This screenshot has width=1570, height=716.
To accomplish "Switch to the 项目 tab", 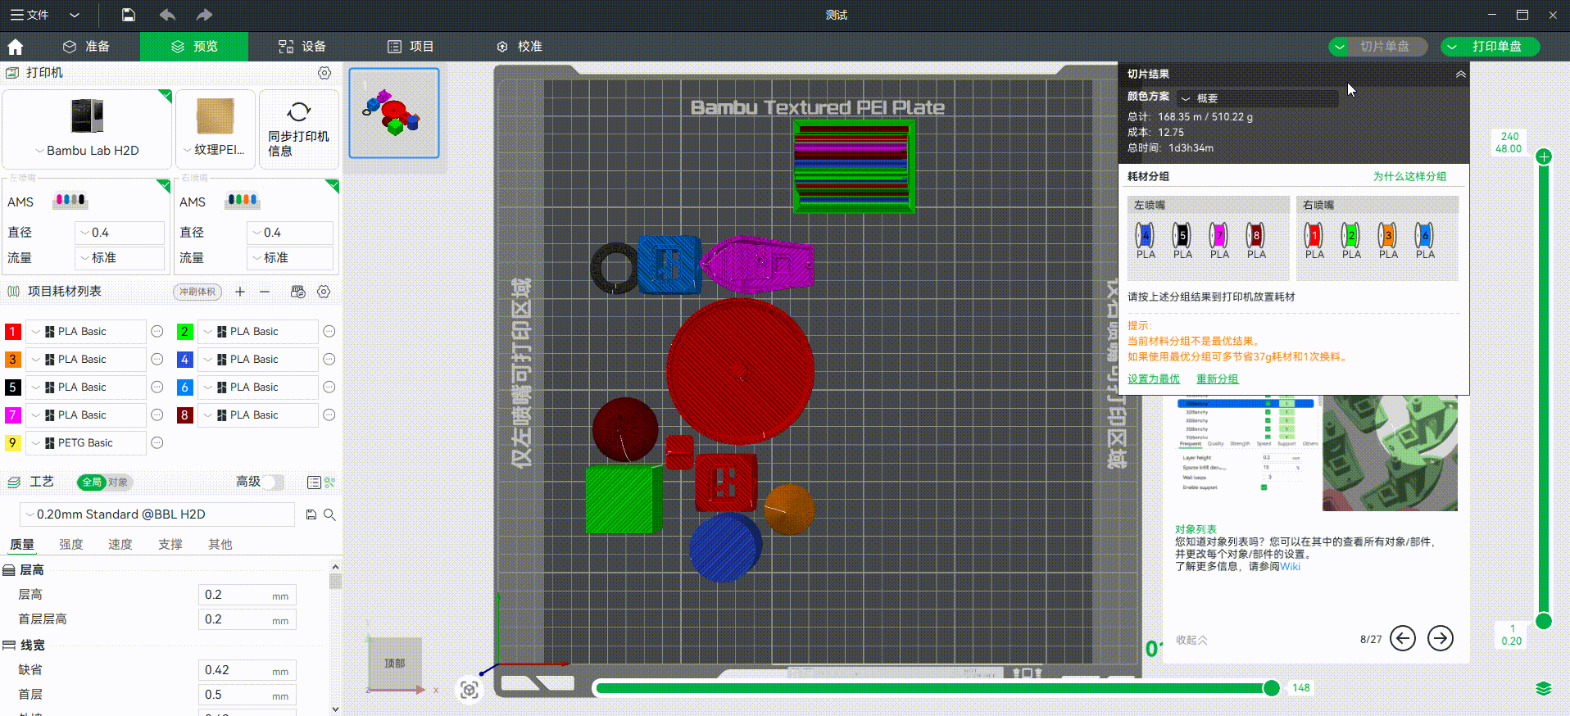I will 411,47.
